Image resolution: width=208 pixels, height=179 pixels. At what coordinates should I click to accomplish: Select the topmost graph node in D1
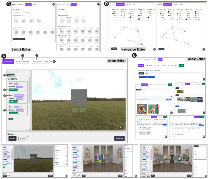click(124, 27)
